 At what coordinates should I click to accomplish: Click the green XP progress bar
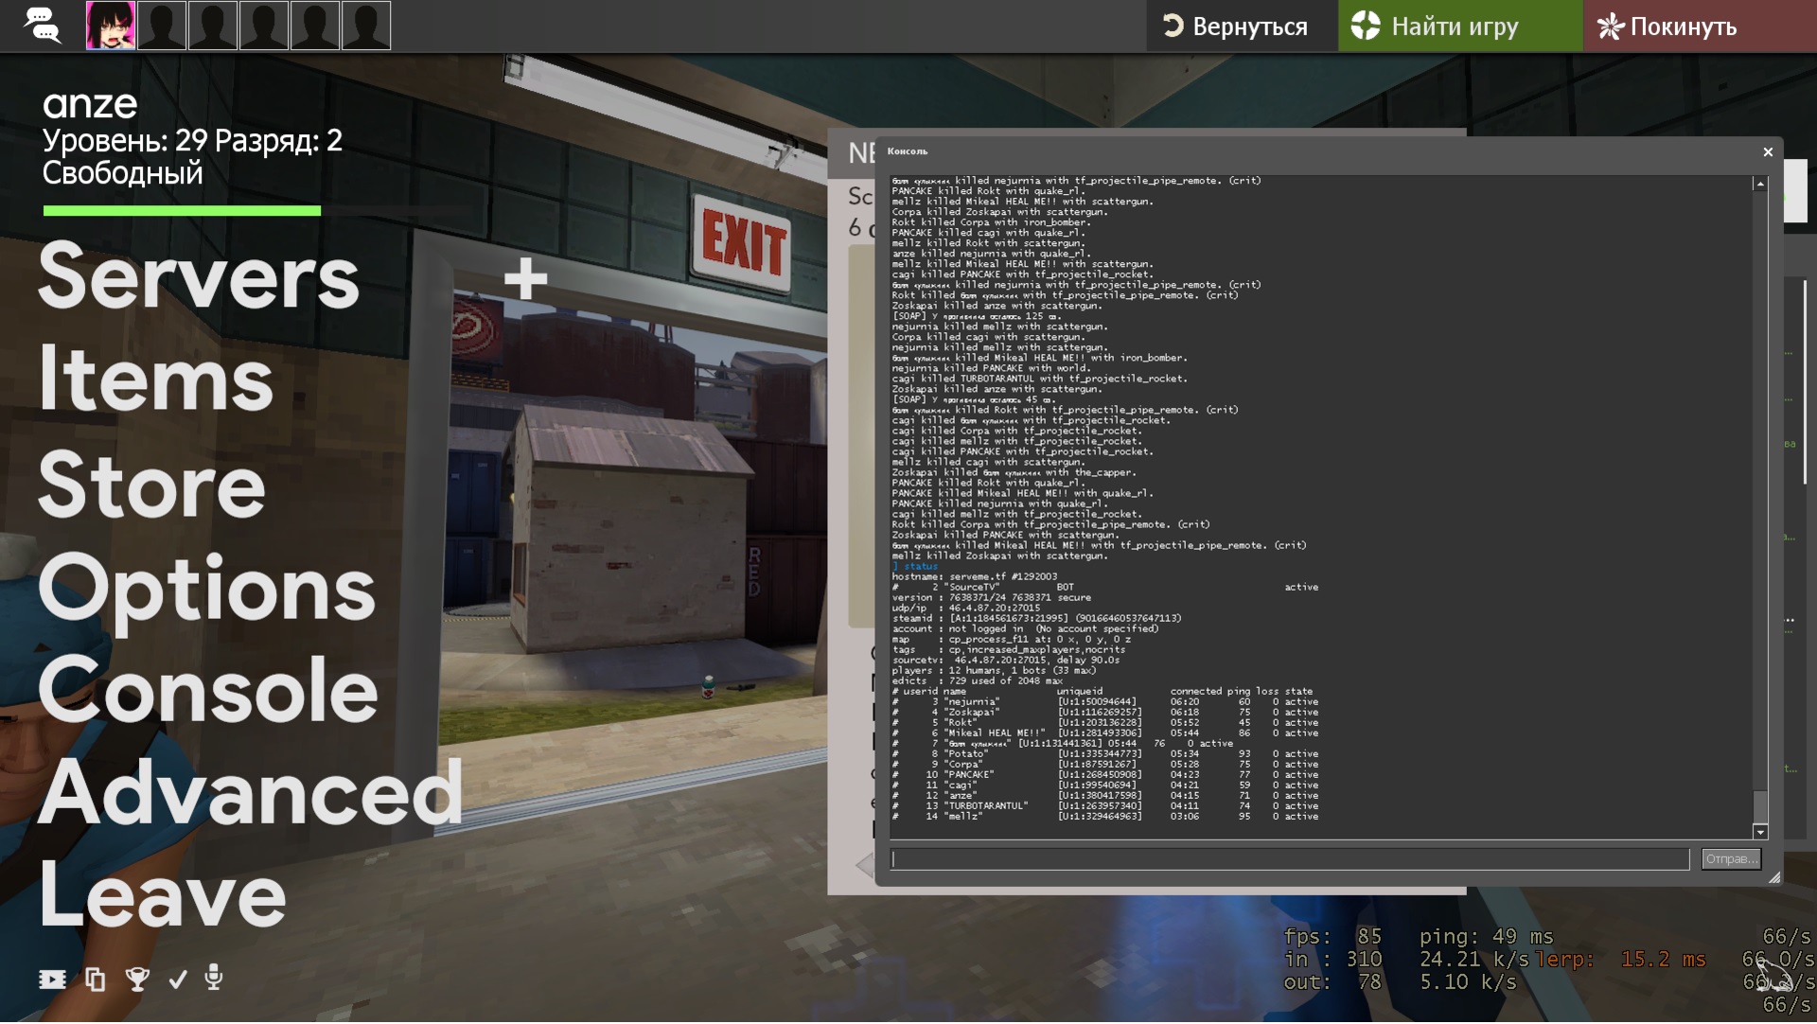click(182, 211)
